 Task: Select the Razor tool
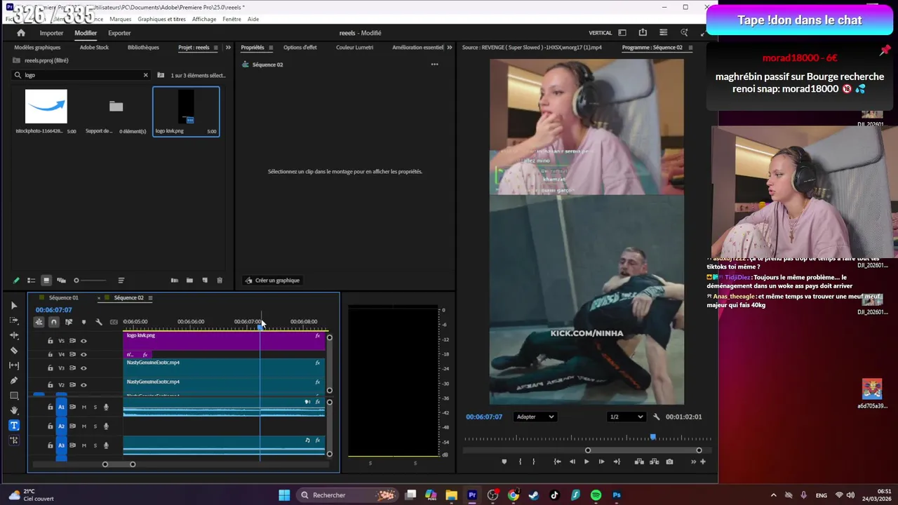click(x=13, y=350)
